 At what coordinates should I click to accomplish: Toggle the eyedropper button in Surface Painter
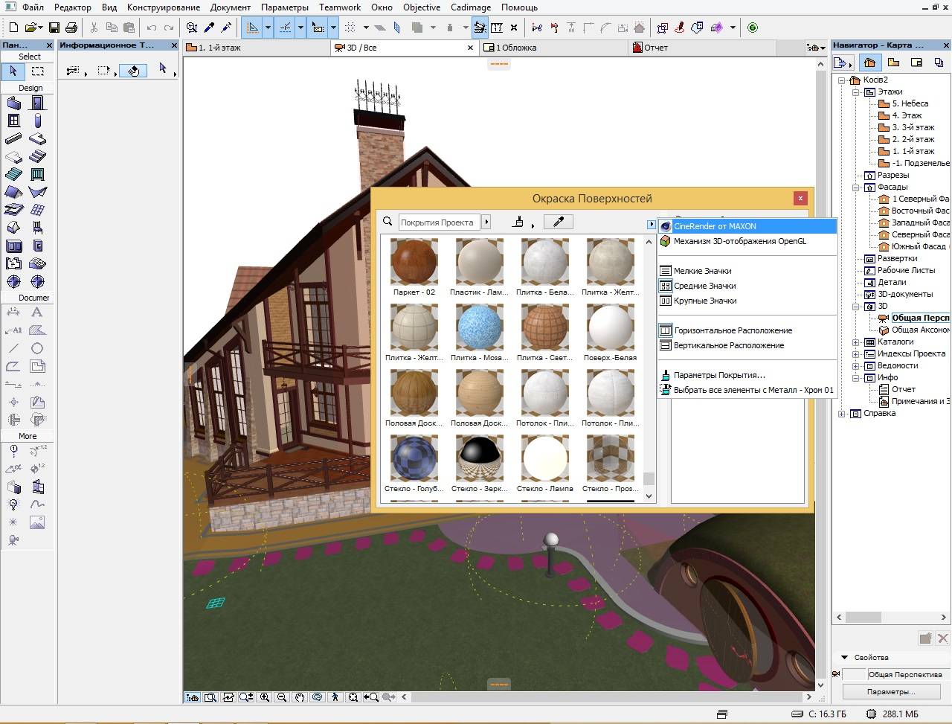point(559,222)
